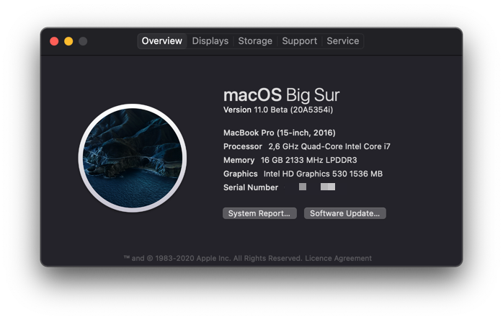Click the processor value 2,6 GHz Quad-Core Intel Core i7

329,147
